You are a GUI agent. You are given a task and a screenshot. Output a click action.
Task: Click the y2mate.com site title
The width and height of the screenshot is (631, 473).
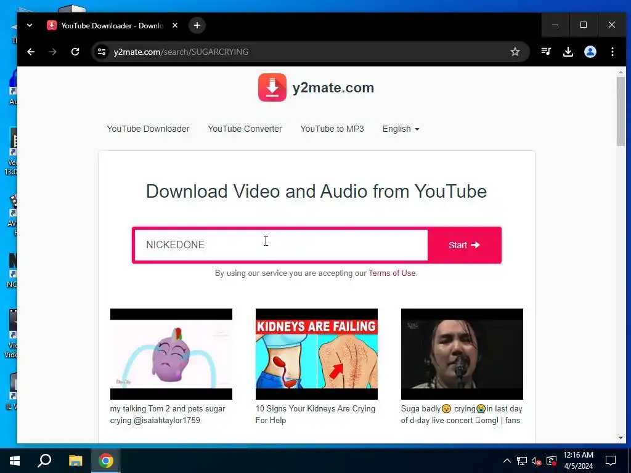[x=333, y=87]
